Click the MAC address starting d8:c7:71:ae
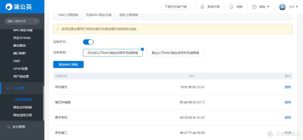 click(192, 133)
